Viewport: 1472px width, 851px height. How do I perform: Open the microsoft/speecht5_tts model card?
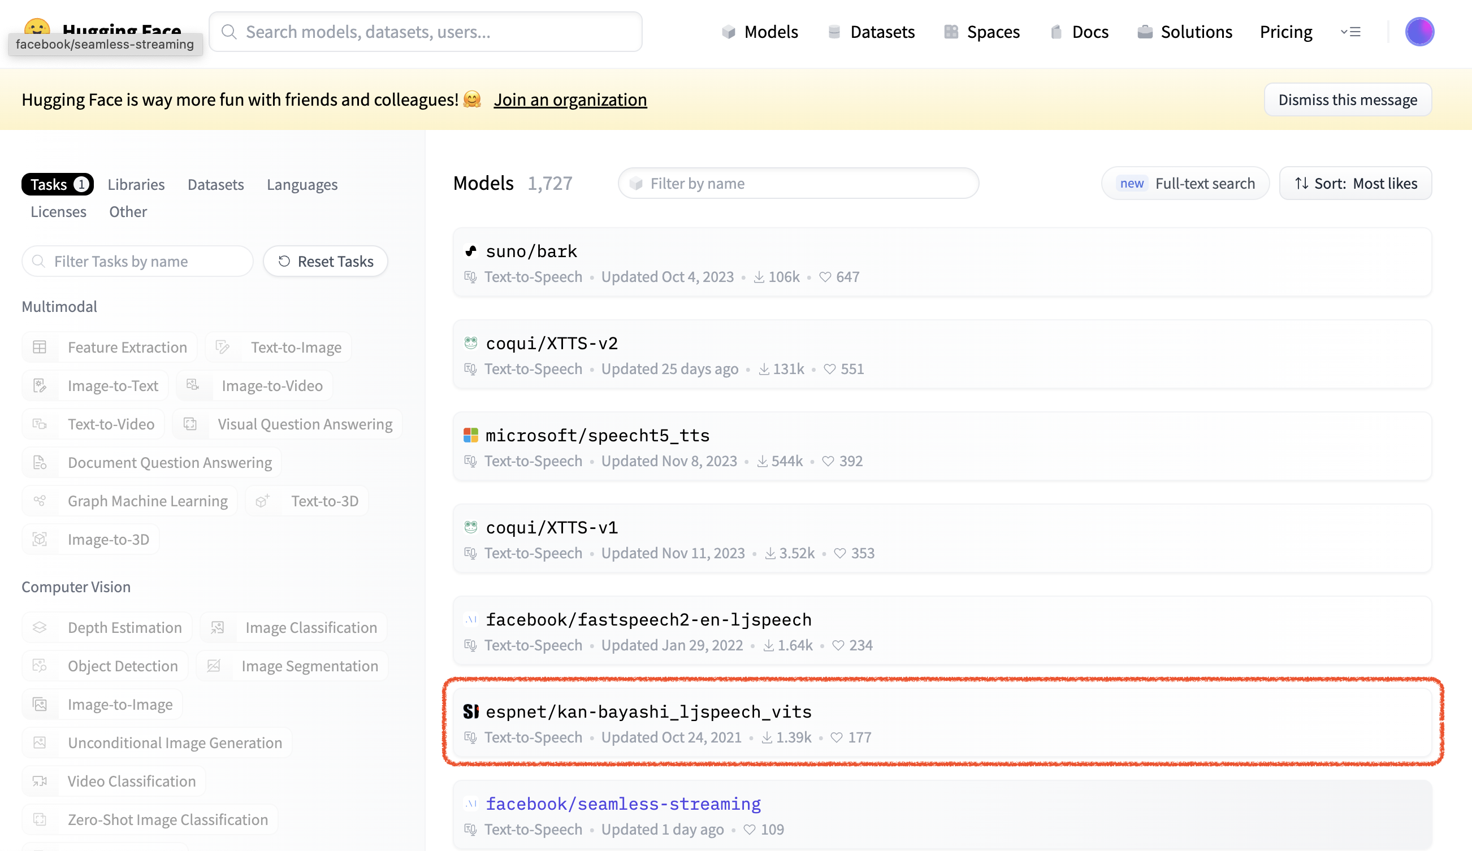(x=942, y=447)
